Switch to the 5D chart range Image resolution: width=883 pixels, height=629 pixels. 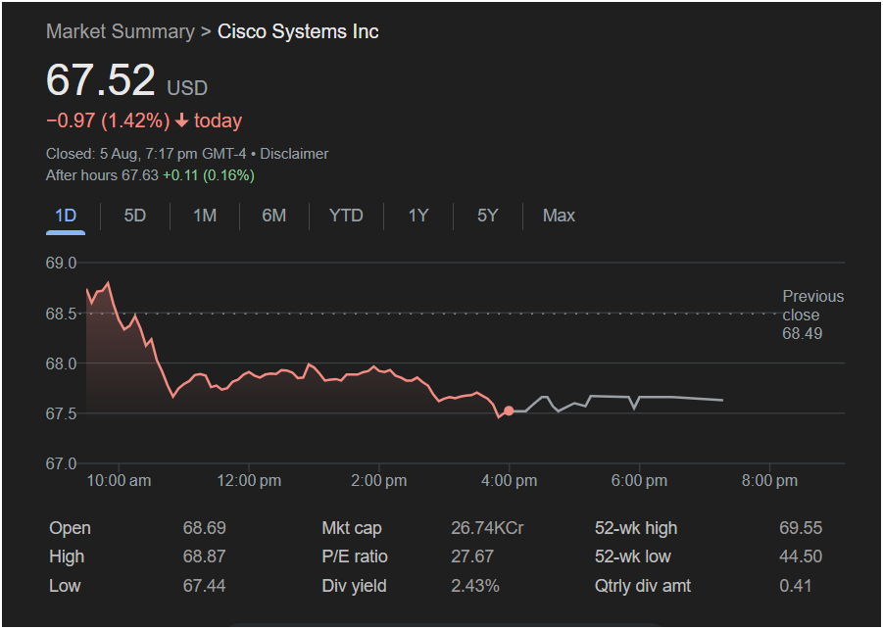click(x=135, y=216)
